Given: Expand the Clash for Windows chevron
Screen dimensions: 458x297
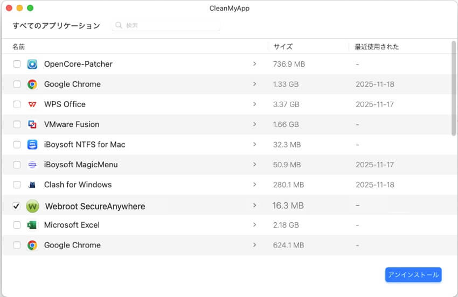Looking at the screenshot, I should [x=254, y=185].
